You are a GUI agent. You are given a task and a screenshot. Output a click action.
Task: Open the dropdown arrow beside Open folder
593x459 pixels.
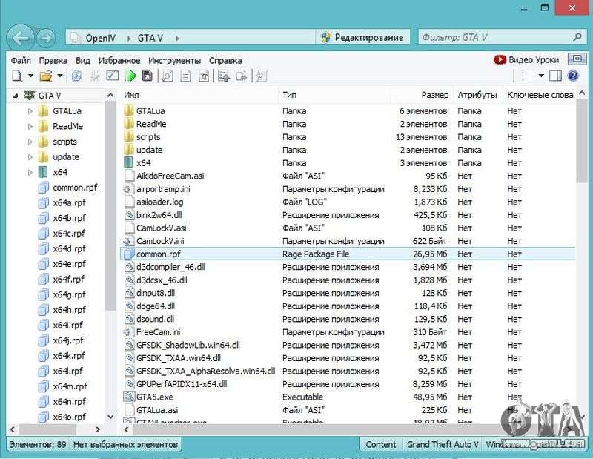(x=60, y=76)
